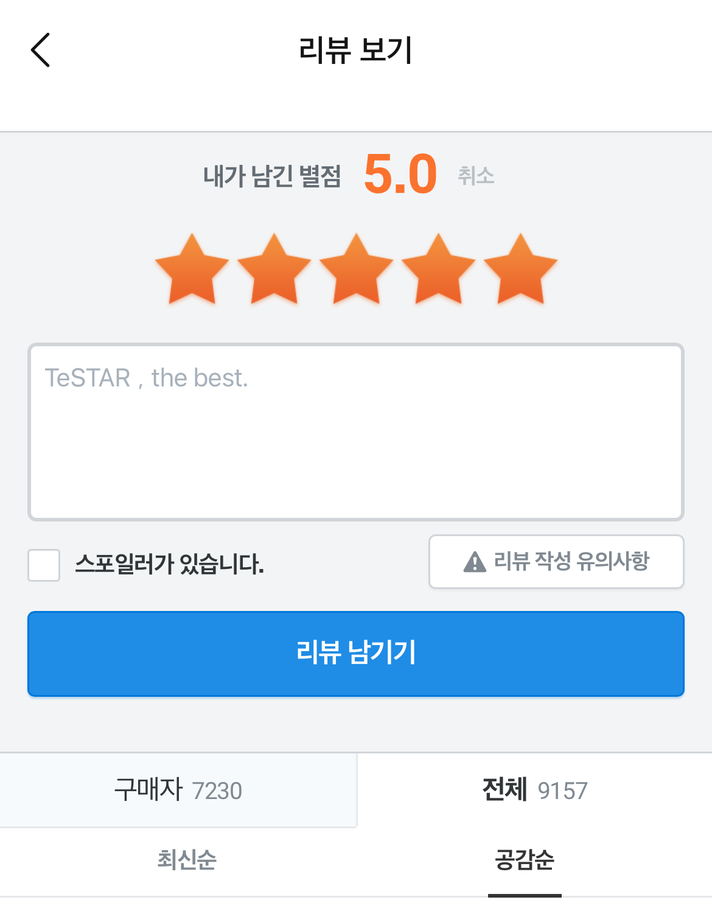Select the fourth star rating
Viewport: 712px width, 911px height.
tap(439, 268)
